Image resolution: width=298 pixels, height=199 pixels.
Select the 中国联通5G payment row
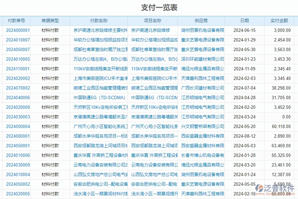click(x=99, y=98)
